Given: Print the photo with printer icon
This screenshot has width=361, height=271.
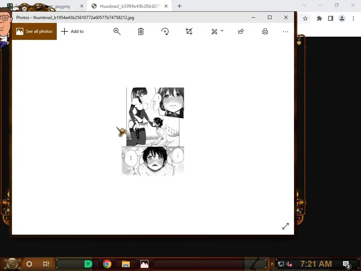Looking at the screenshot, I should coord(265,31).
